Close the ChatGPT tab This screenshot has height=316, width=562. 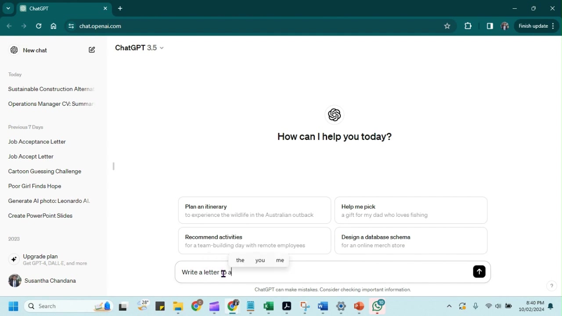105,8
